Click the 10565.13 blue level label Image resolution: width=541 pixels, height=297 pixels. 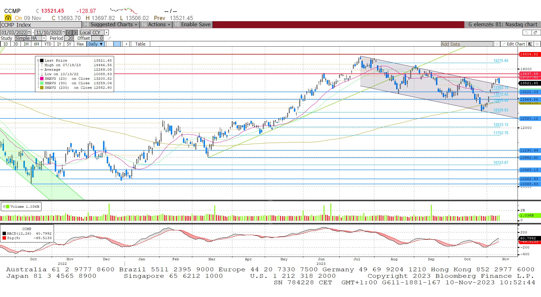[529, 170]
